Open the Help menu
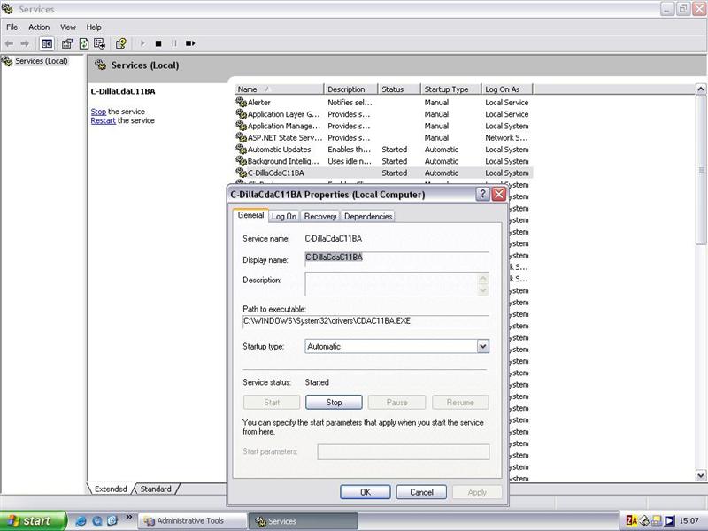The image size is (708, 531). click(x=94, y=27)
